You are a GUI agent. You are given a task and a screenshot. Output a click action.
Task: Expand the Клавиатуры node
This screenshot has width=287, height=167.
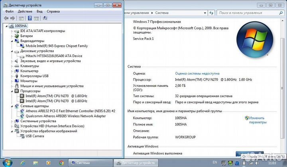(12, 66)
